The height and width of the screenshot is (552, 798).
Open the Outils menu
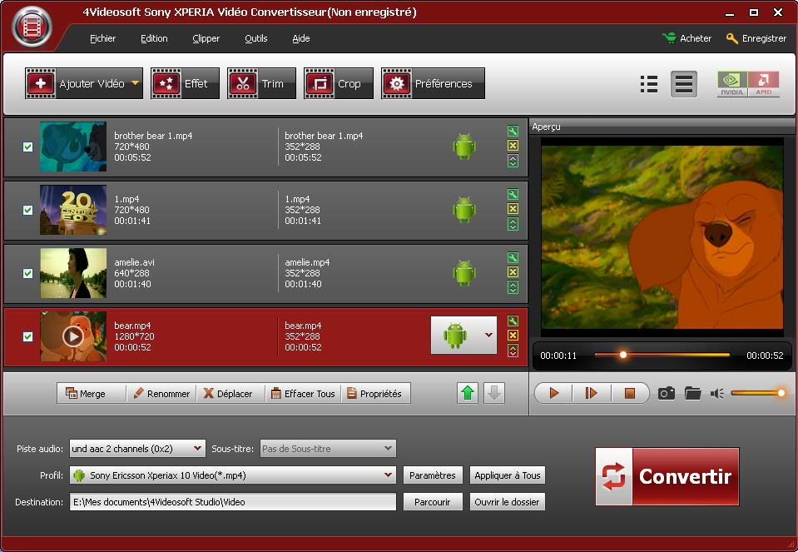255,38
